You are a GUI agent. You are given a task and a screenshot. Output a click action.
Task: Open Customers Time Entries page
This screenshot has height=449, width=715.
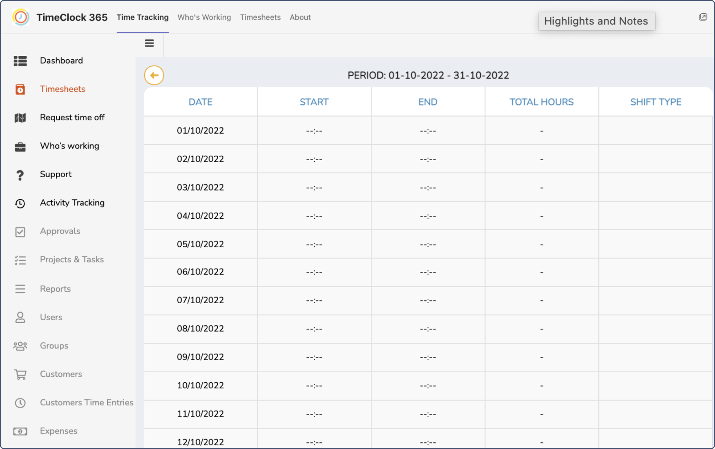coord(86,403)
